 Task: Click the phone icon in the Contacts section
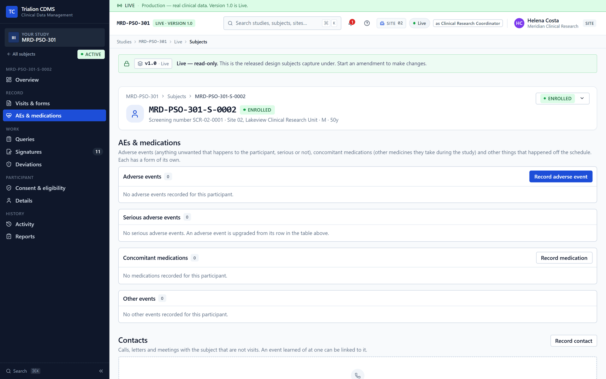point(357,375)
